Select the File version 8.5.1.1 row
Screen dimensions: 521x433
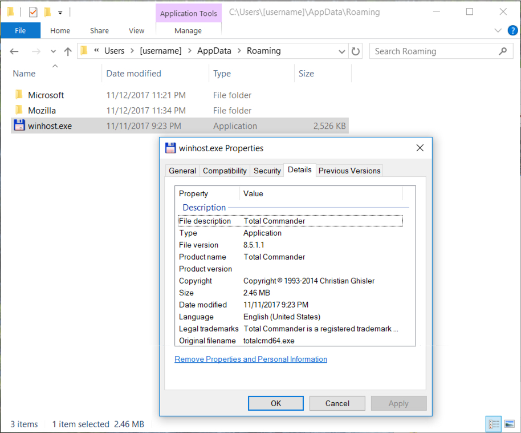click(x=290, y=245)
